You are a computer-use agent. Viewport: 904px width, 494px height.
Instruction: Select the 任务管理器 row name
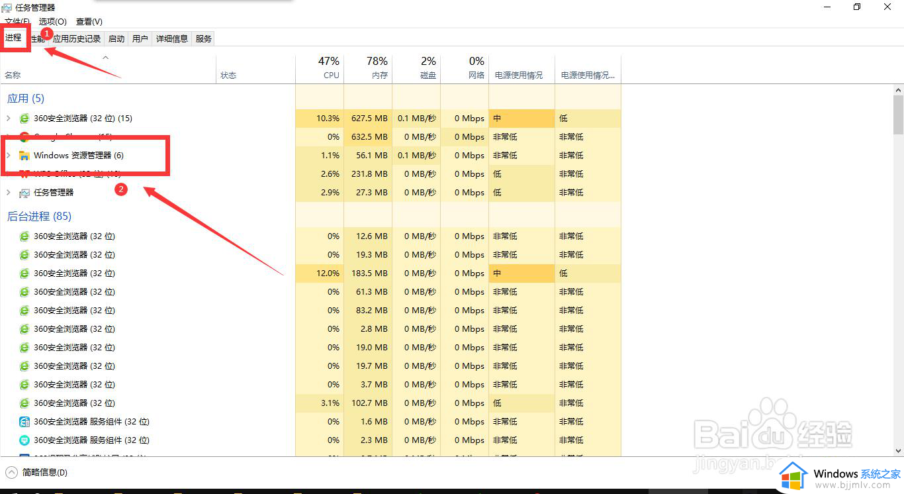click(54, 193)
